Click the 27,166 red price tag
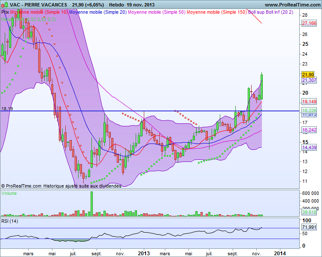Viewport: 322px width, 257px height. point(309,23)
